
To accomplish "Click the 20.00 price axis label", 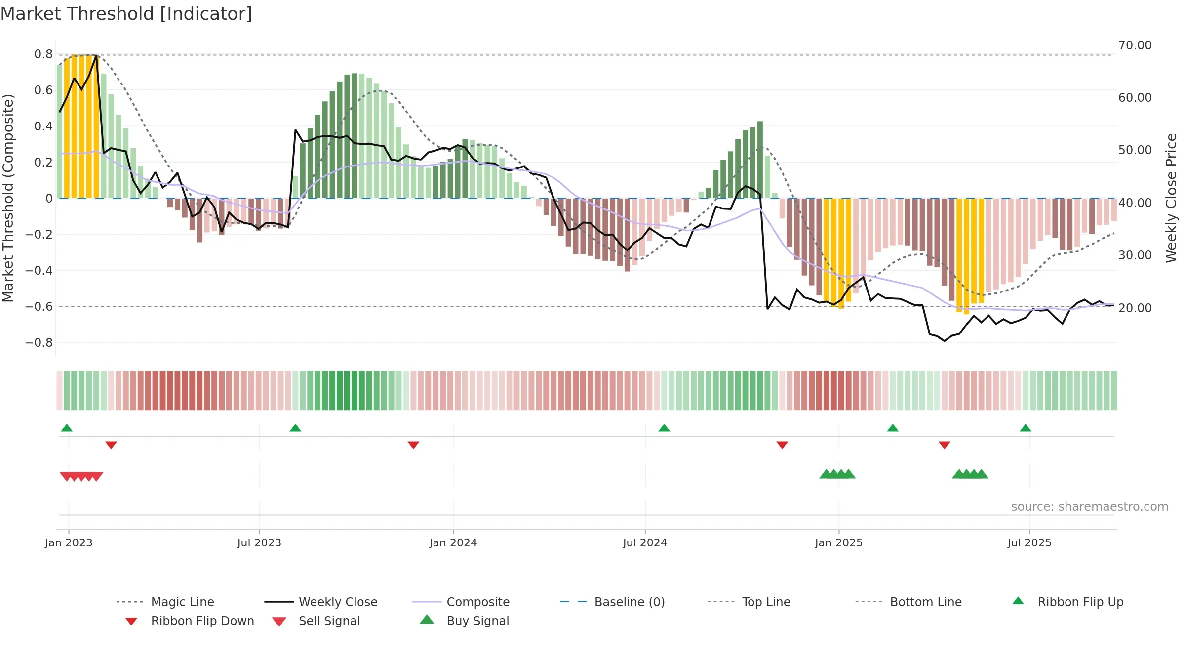I will 1135,308.
